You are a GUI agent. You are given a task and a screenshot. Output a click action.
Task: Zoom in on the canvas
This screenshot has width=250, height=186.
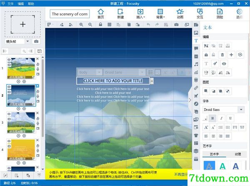point(81,24)
